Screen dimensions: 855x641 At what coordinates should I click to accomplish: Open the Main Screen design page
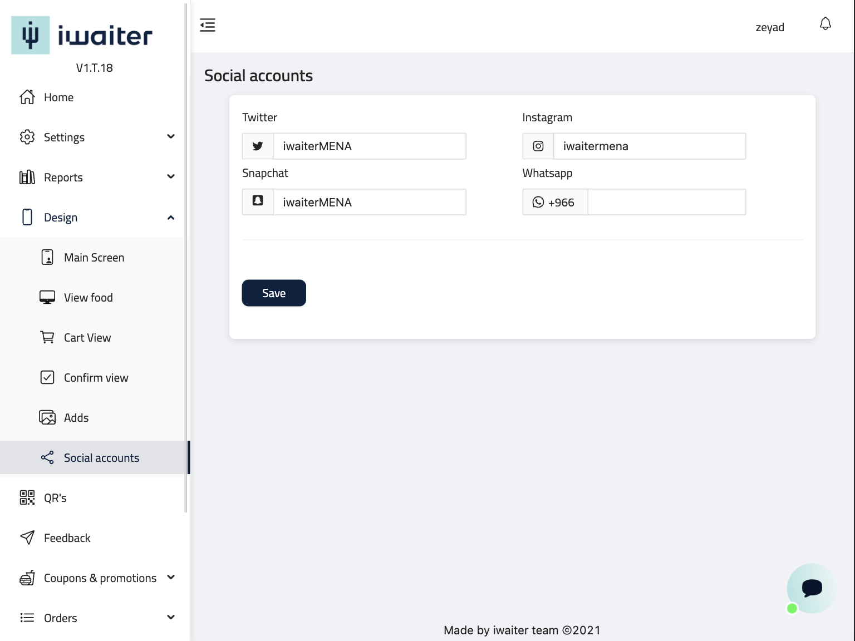coord(94,258)
